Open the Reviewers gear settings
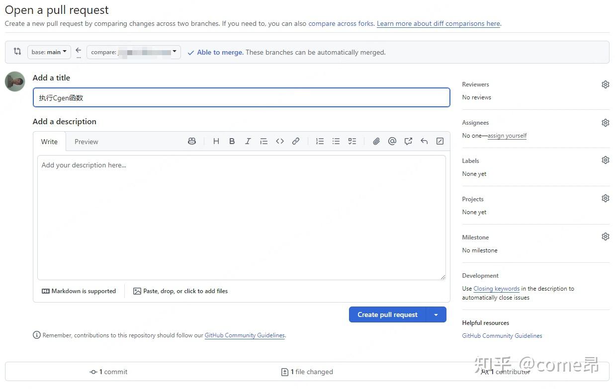The image size is (615, 389). click(x=605, y=84)
